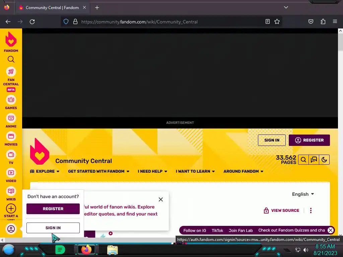Select the Community Central browser tab
This screenshot has height=257, width=343.
tap(52, 8)
